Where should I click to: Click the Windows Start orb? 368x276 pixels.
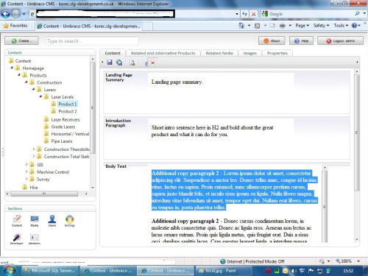pos(10,270)
